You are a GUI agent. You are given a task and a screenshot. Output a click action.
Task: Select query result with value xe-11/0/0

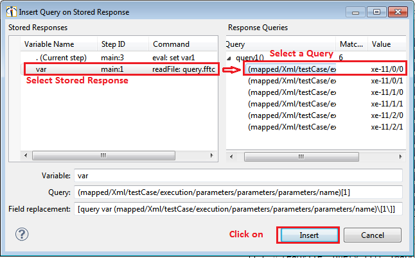292,69
